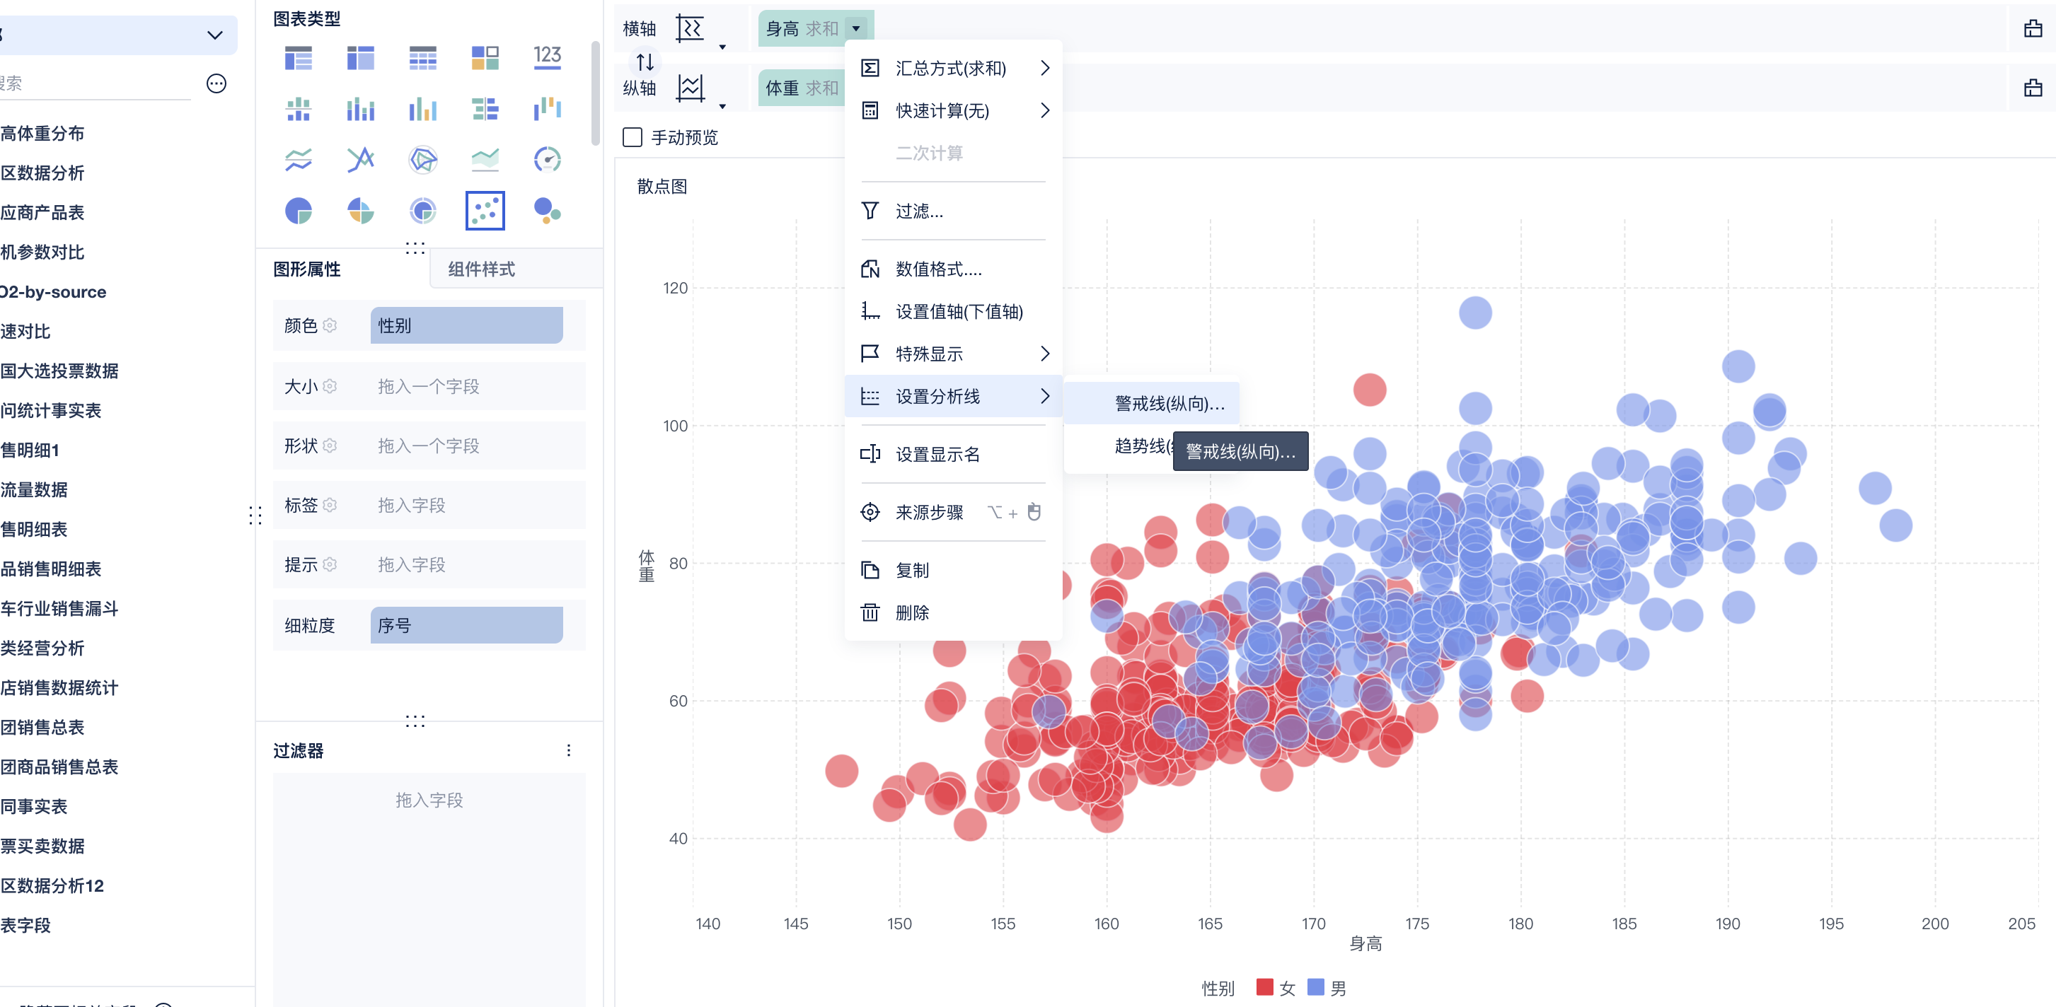Click the bubble chart type icon
The height and width of the screenshot is (1007, 2056).
click(x=547, y=211)
